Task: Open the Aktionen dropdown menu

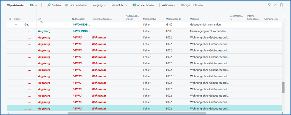Action: click(x=169, y=5)
